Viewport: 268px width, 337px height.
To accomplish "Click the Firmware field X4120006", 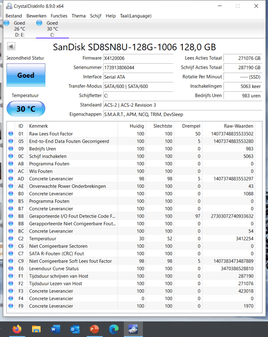I will tap(138, 58).
